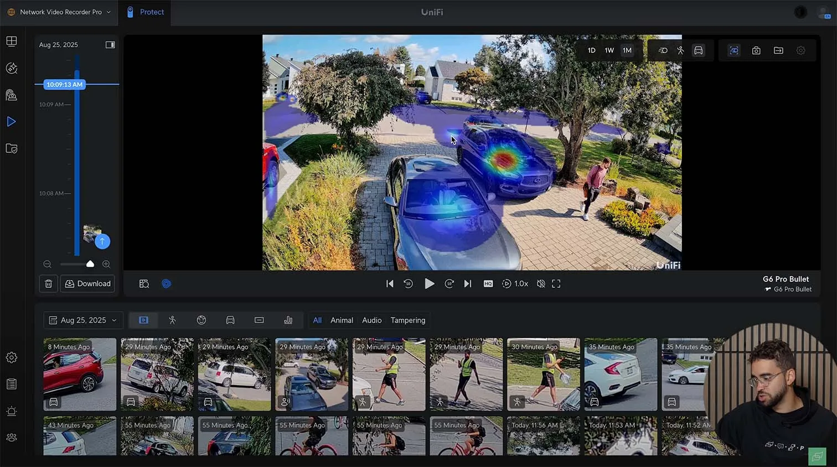Open the Users group icon in sidebar
Screen dimensions: 837x467
tap(12, 438)
